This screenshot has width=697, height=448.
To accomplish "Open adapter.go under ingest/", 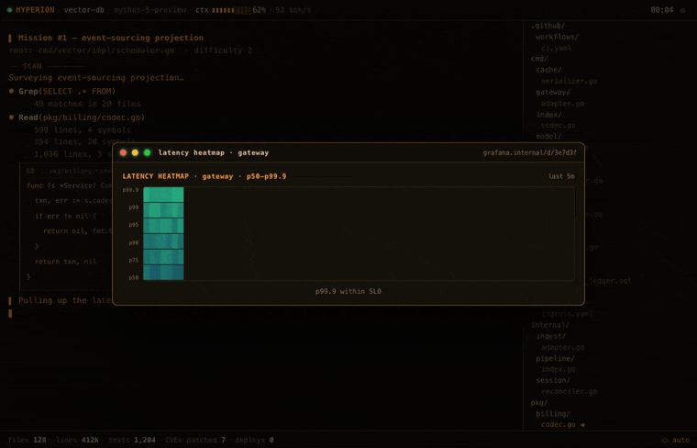I will pyautogui.click(x=562, y=347).
